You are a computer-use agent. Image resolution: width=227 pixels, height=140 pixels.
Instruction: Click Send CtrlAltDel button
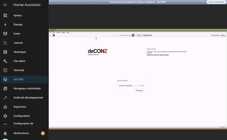(x=216, y=2)
